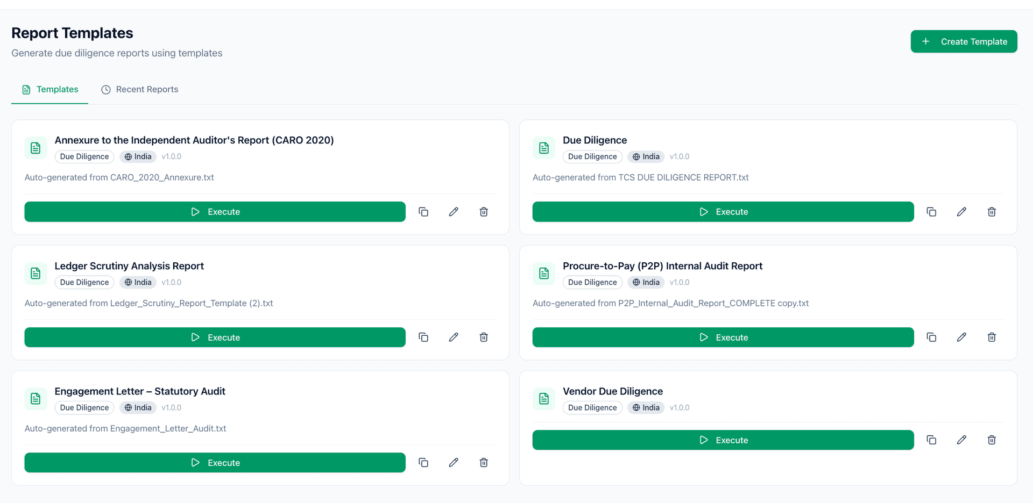Run the Vendor Due Diligence template
Viewport: 1033px width, 503px height.
click(x=723, y=440)
